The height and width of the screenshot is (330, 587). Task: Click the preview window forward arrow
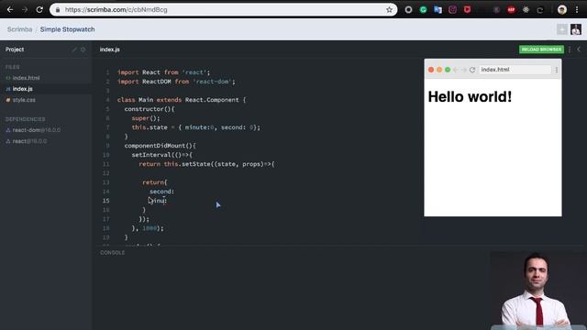coord(463,70)
